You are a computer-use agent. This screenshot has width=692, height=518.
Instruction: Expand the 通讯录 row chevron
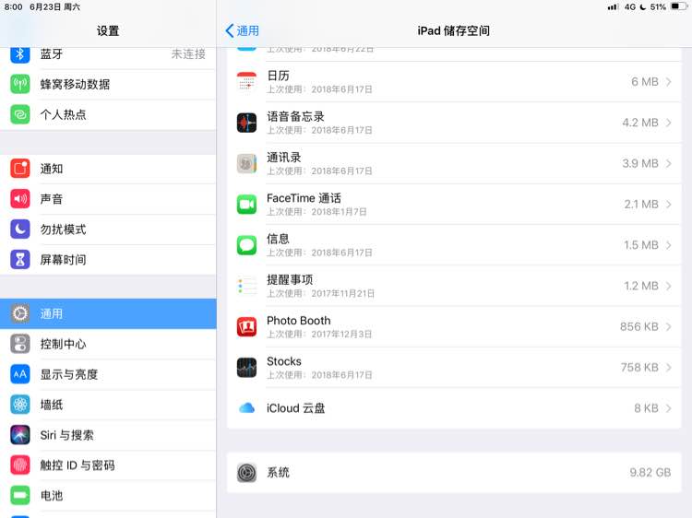tap(669, 163)
